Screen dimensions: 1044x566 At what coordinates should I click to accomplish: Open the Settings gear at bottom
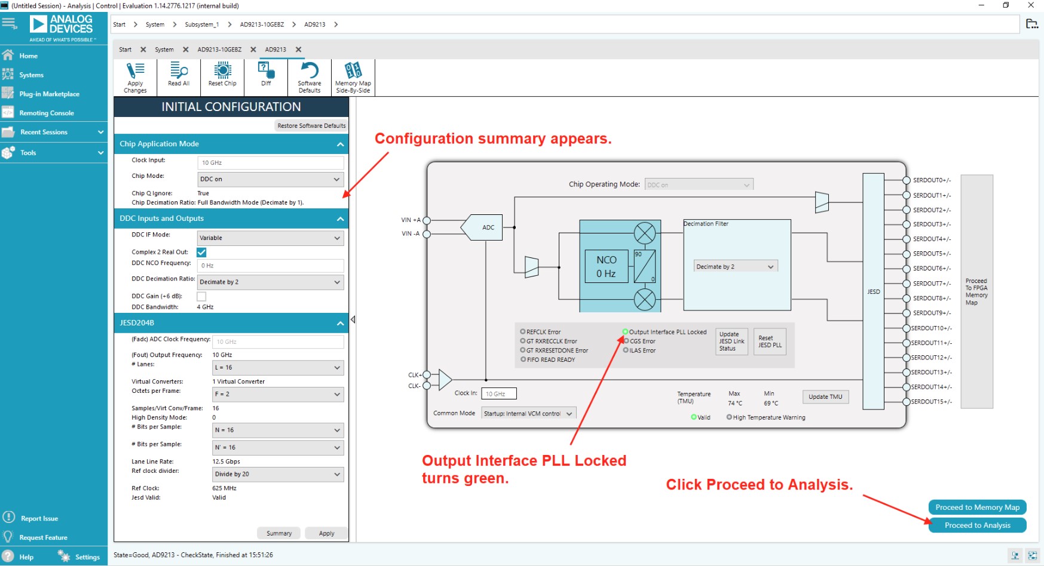pyautogui.click(x=62, y=556)
